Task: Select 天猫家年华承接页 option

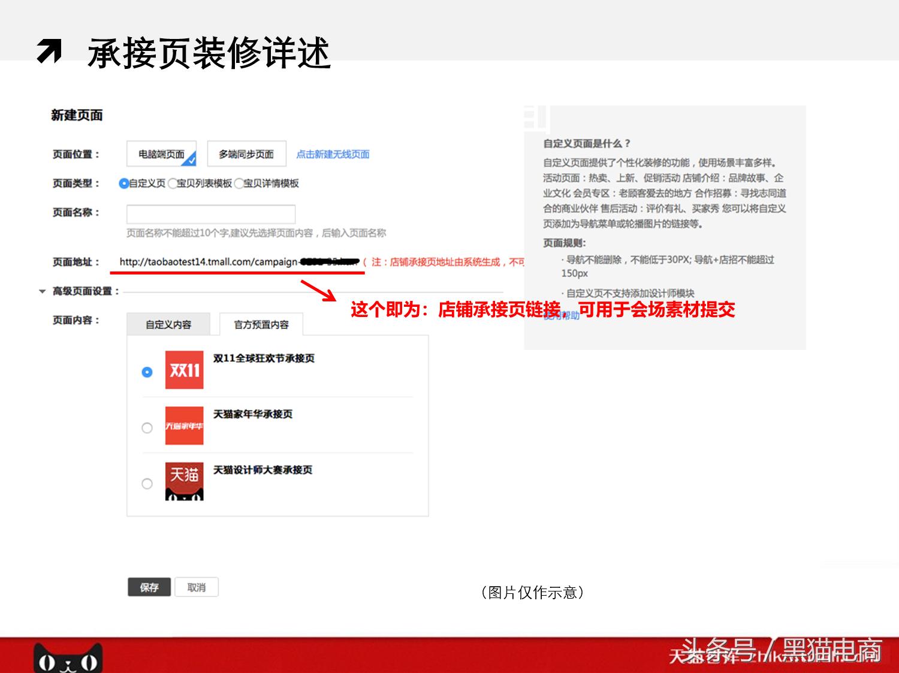Action: click(x=147, y=427)
